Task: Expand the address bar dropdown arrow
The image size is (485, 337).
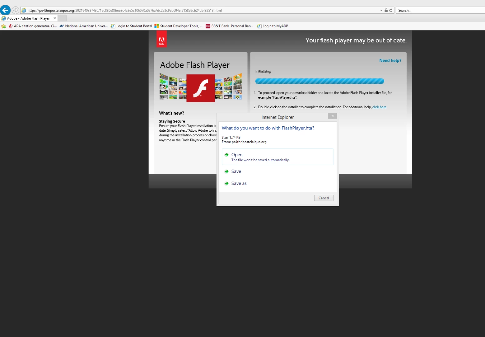Action: [x=381, y=10]
